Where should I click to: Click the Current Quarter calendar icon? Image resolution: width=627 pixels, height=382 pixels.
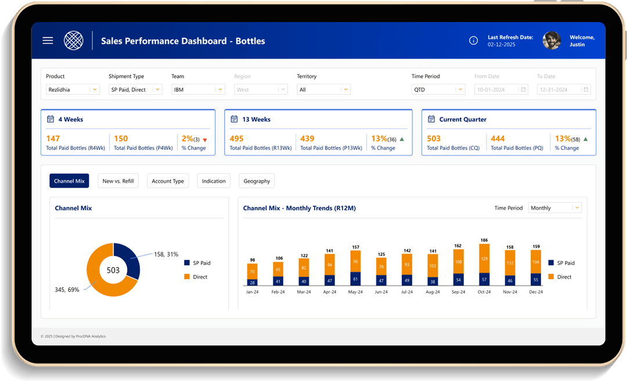click(431, 119)
